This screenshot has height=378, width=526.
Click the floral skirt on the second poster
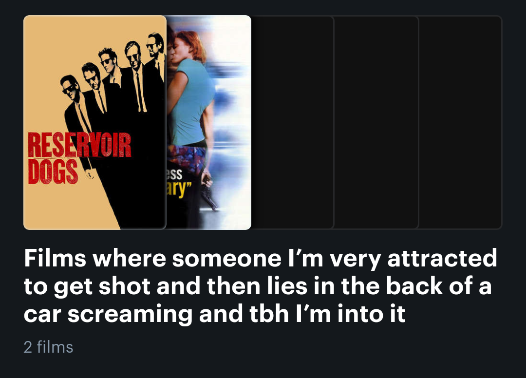[187, 160]
